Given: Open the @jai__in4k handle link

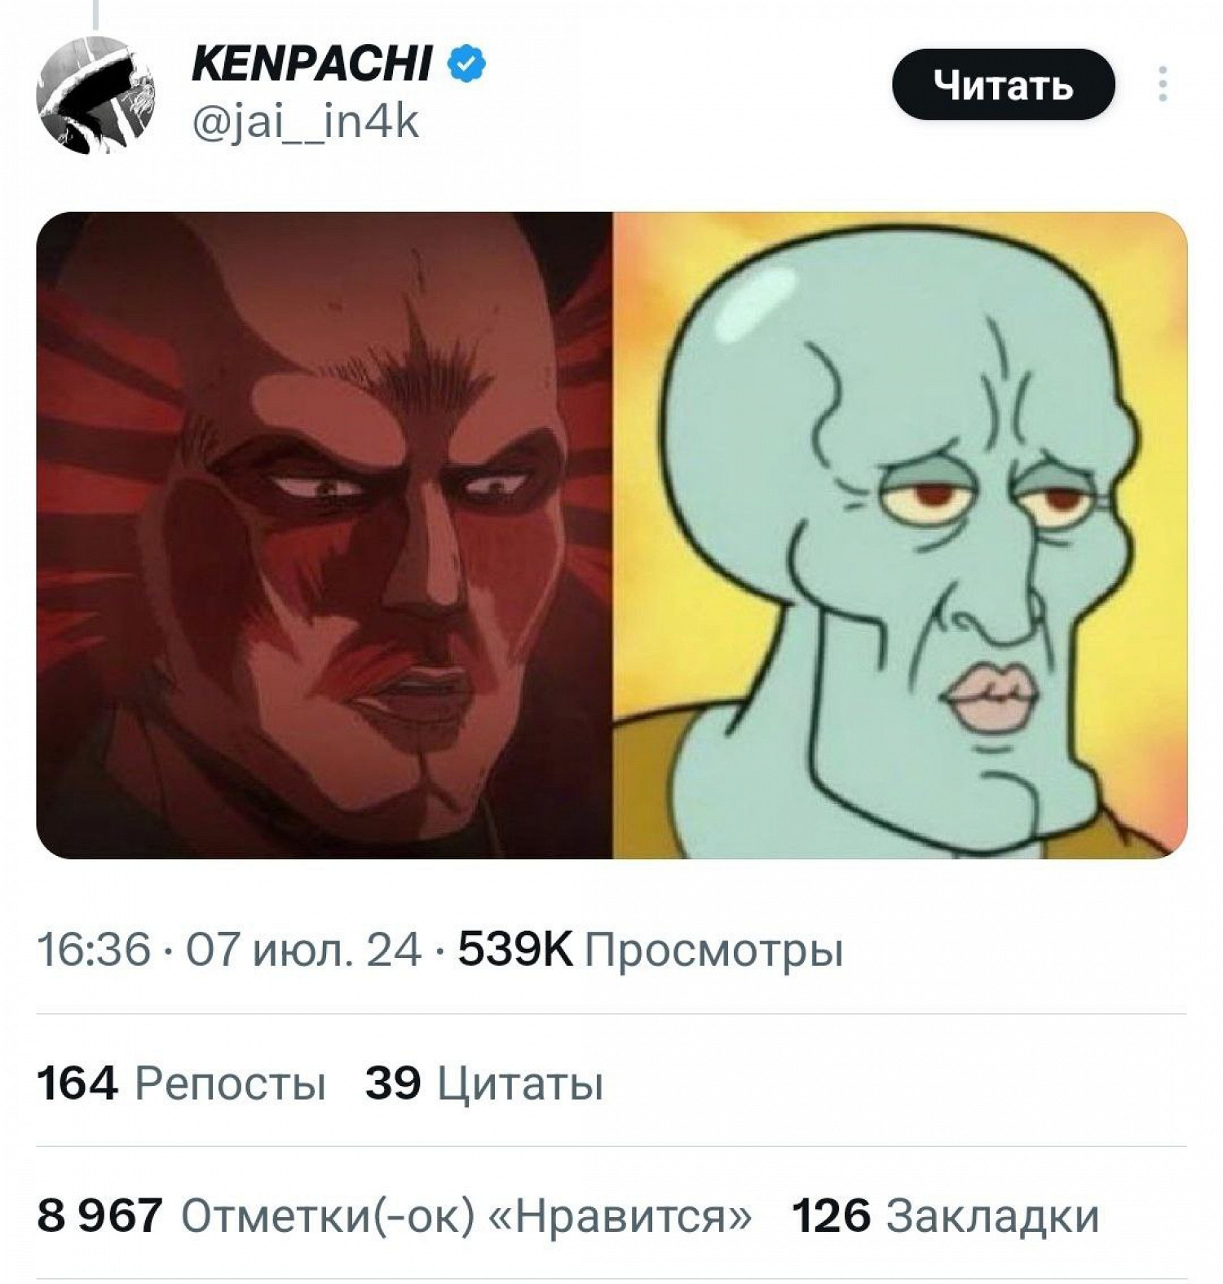Looking at the screenshot, I should (306, 123).
